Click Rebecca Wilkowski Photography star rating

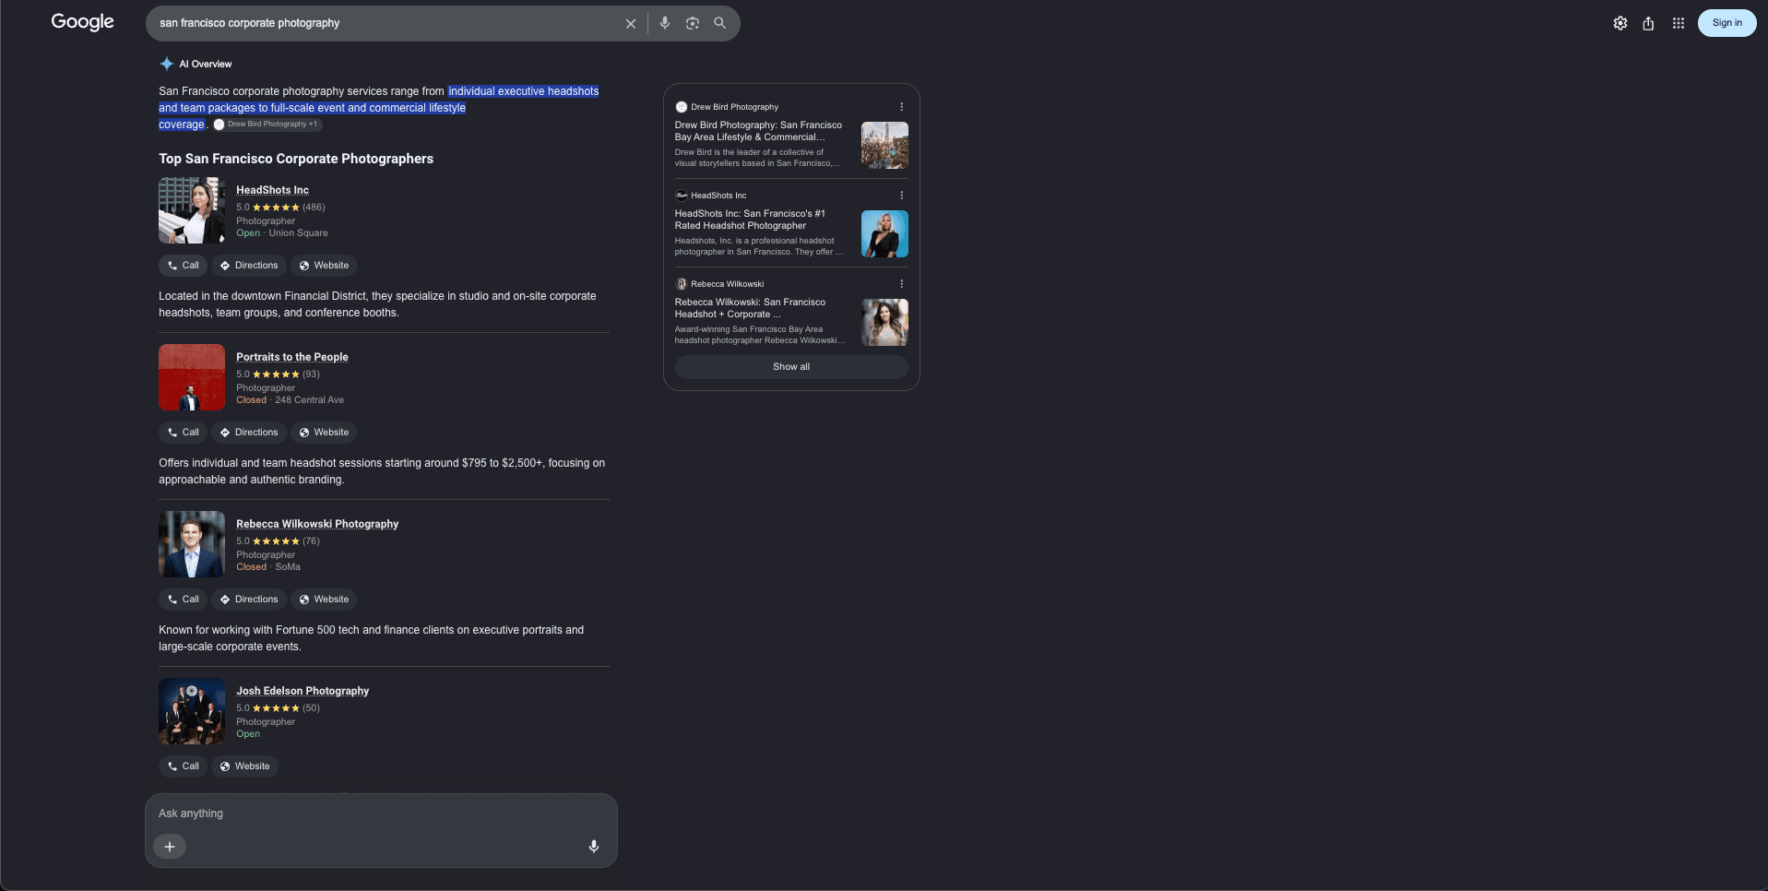276,541
